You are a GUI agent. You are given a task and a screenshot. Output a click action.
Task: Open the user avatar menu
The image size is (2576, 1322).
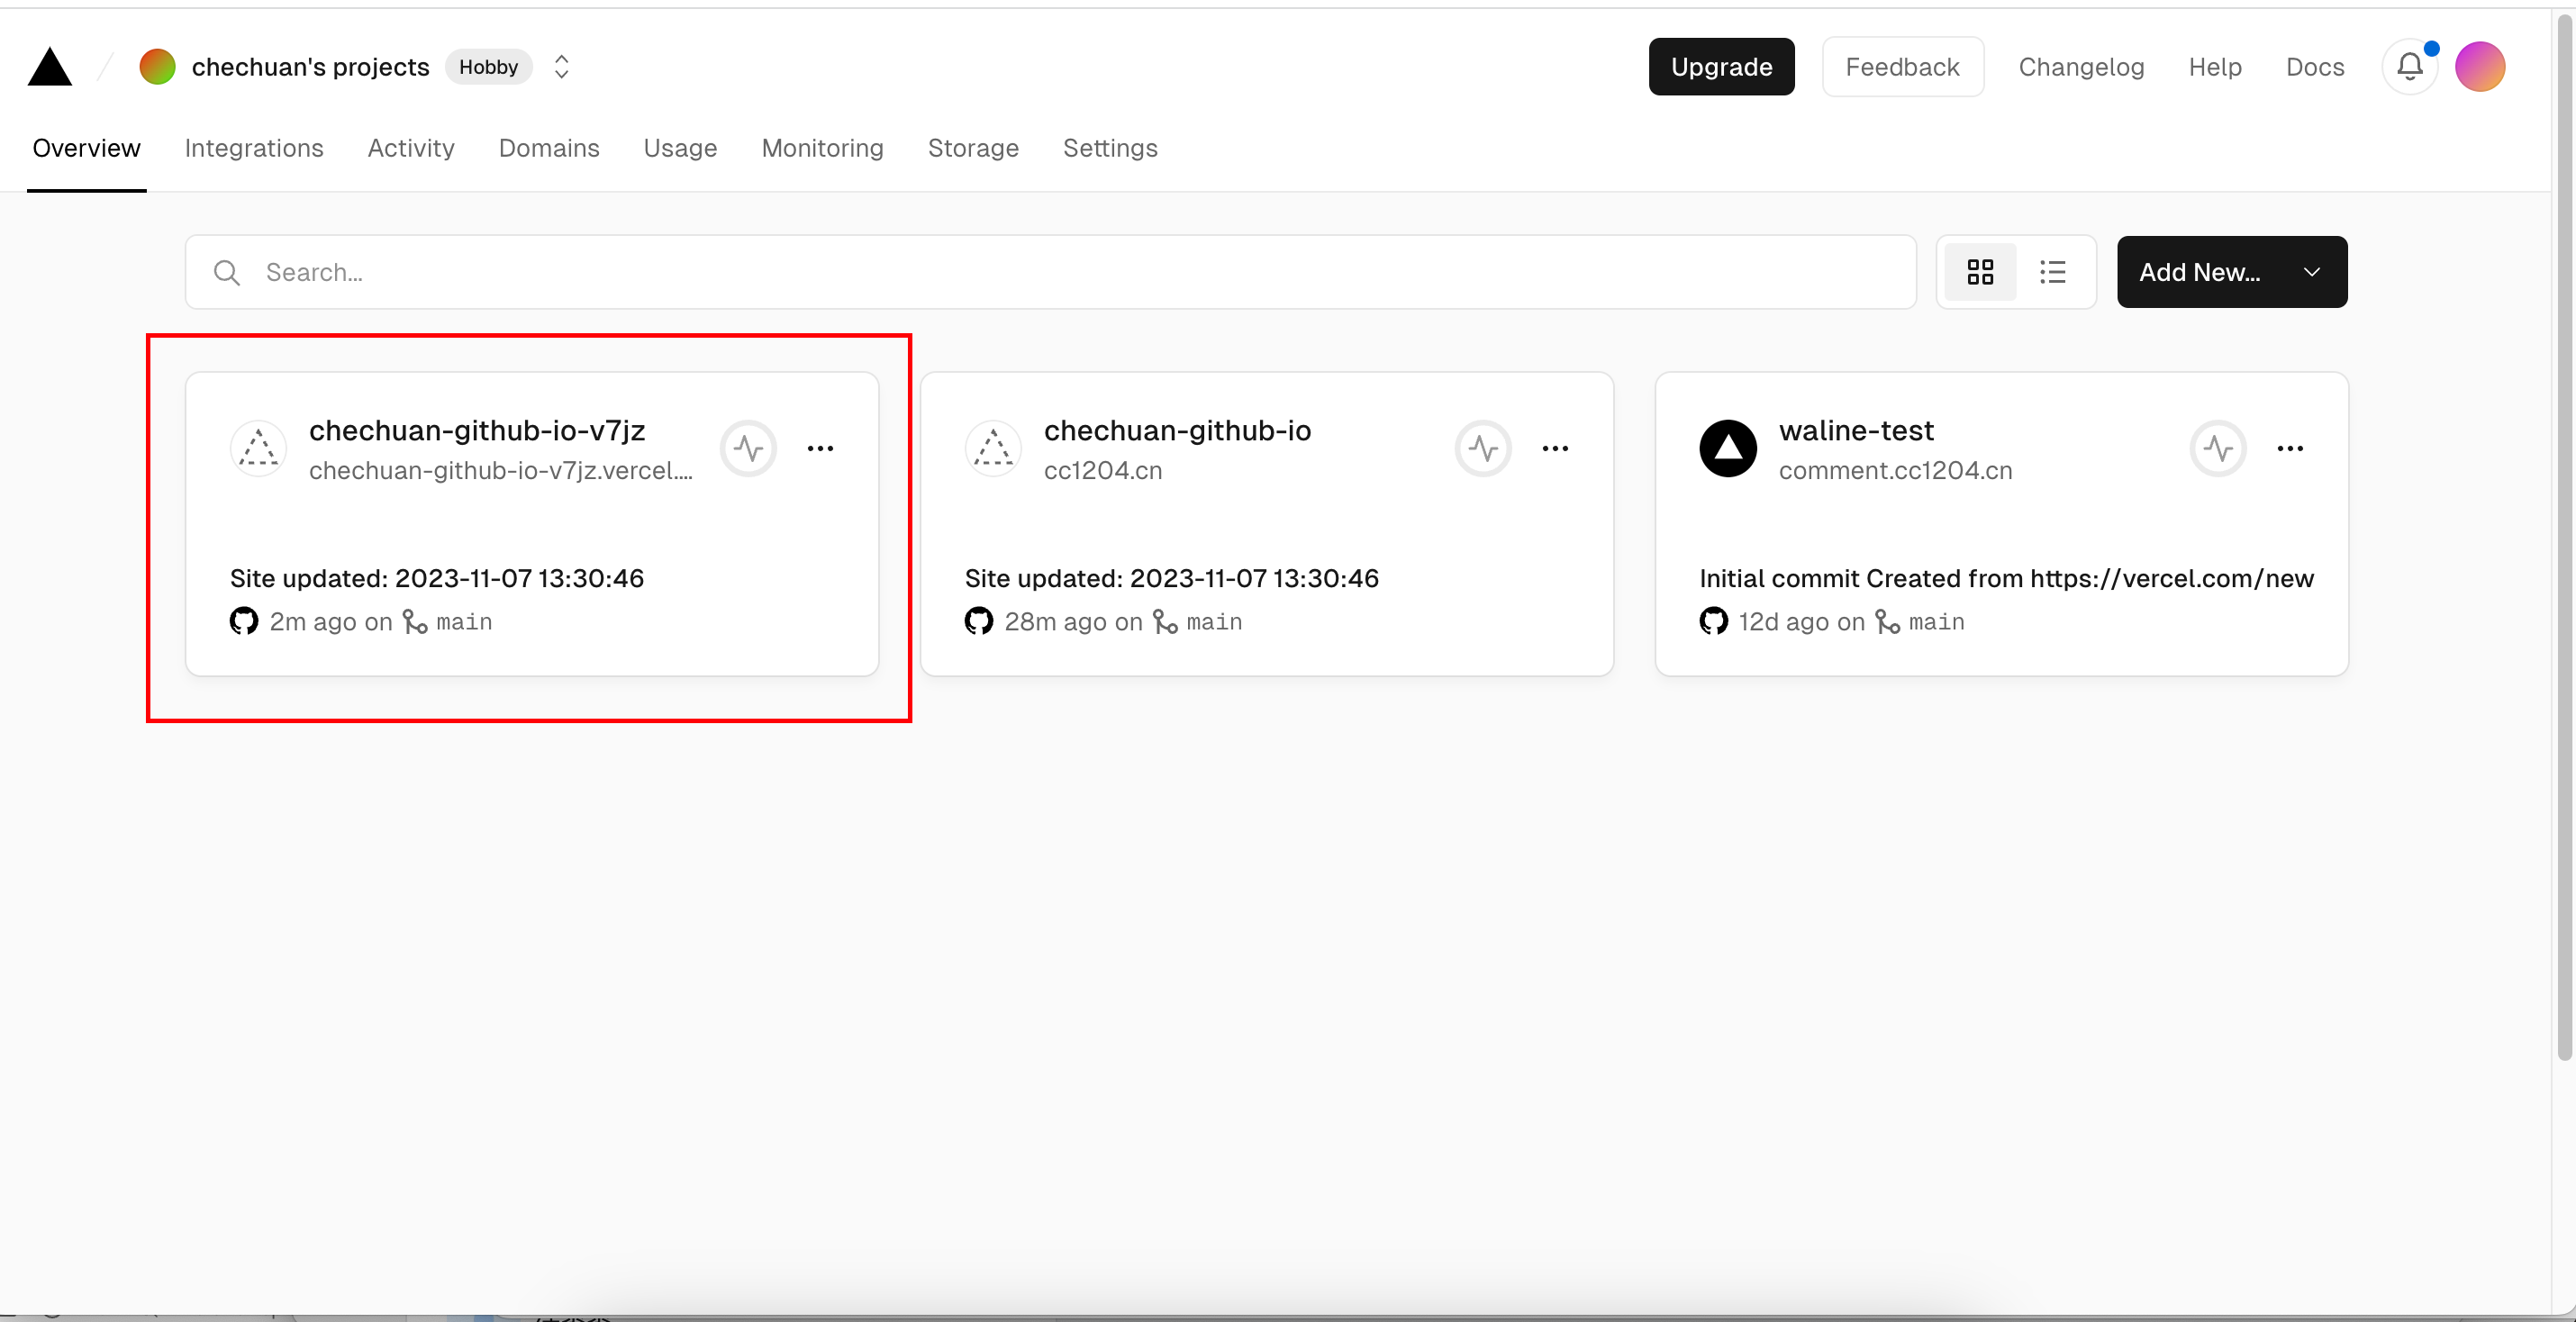pos(2480,67)
